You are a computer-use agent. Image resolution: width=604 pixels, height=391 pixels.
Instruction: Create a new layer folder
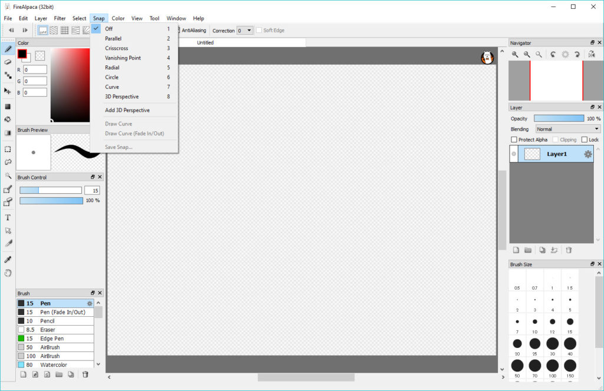pyautogui.click(x=528, y=250)
